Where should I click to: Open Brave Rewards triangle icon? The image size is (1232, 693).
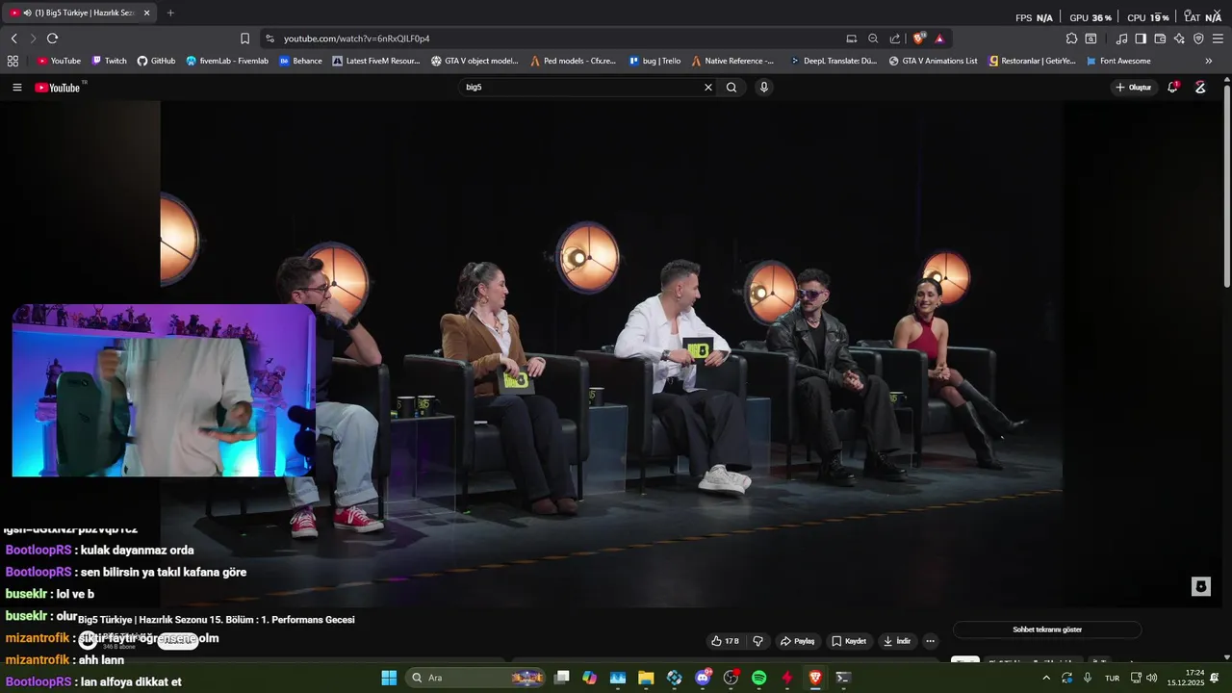pyautogui.click(x=939, y=38)
